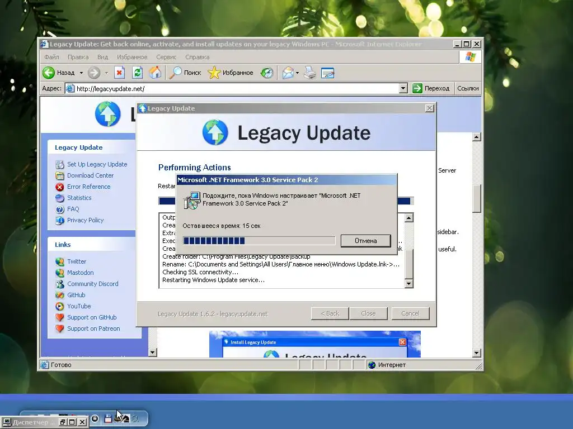
Task: Open the Вид menu
Action: click(x=103, y=57)
